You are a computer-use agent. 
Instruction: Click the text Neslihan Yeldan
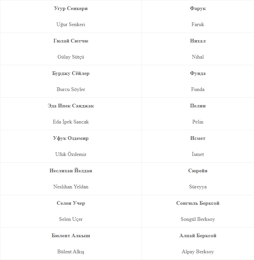[x=71, y=187]
